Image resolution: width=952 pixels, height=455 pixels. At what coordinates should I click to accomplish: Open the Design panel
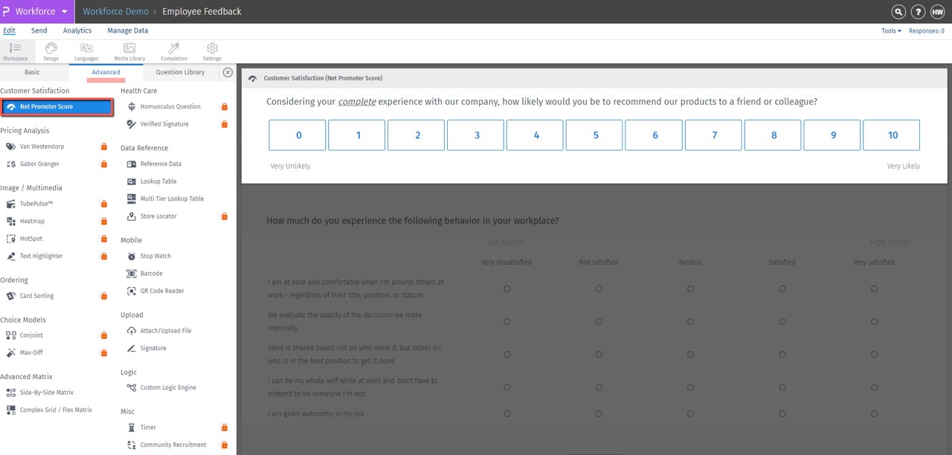51,51
